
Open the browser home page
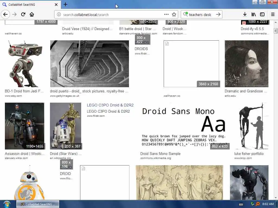coord(32,15)
